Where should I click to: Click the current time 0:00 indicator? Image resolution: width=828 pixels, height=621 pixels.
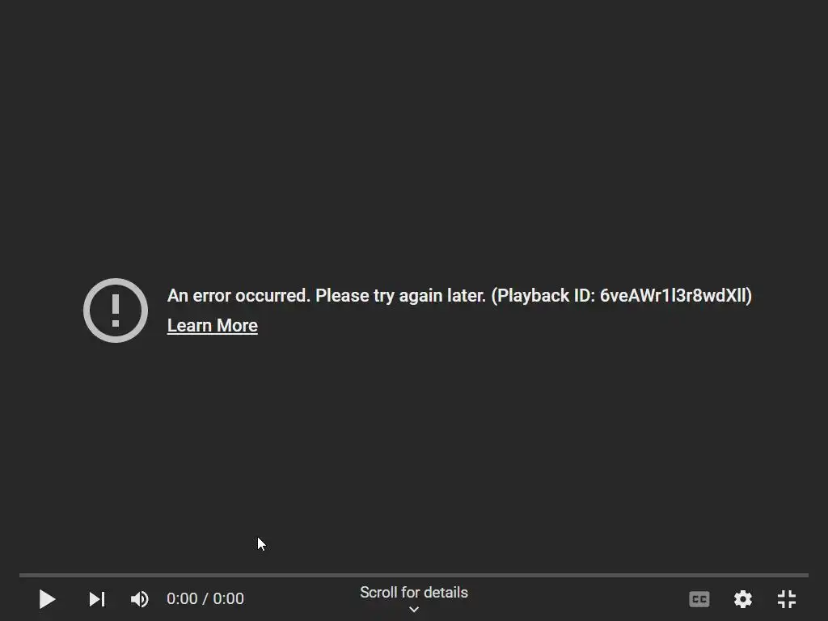point(182,599)
